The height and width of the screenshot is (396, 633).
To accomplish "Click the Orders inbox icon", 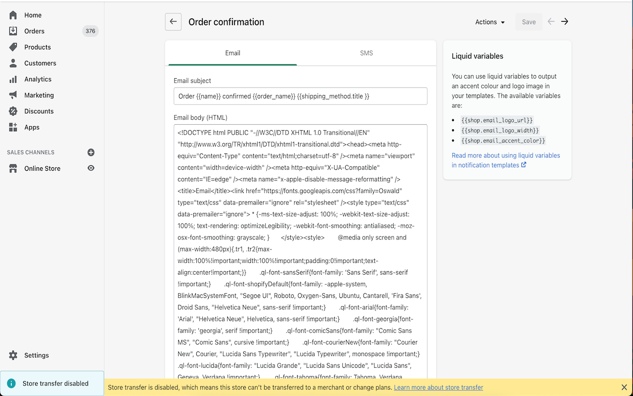I will click(13, 31).
